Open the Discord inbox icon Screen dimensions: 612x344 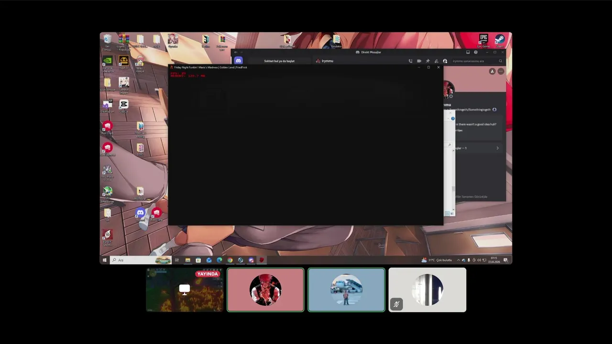coord(468,52)
